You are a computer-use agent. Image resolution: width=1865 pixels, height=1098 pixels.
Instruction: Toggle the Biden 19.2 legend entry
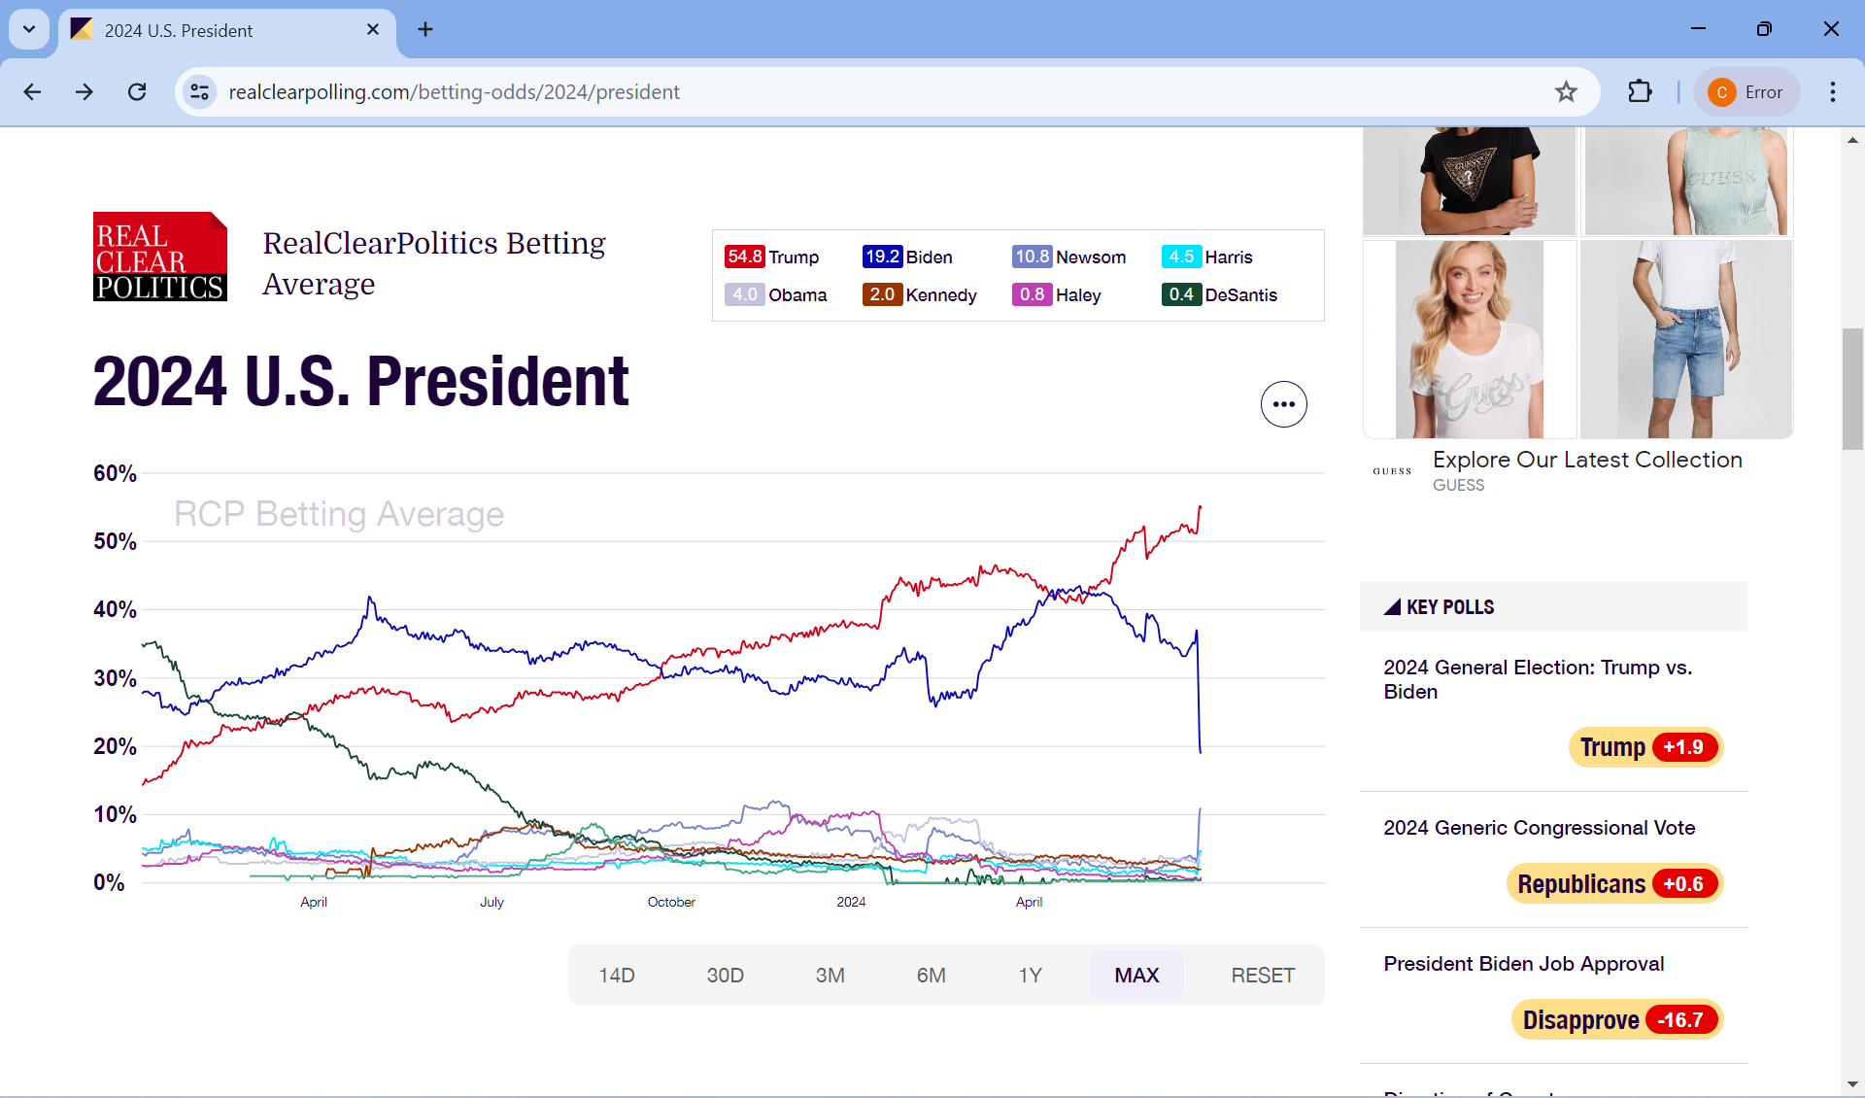click(x=908, y=257)
